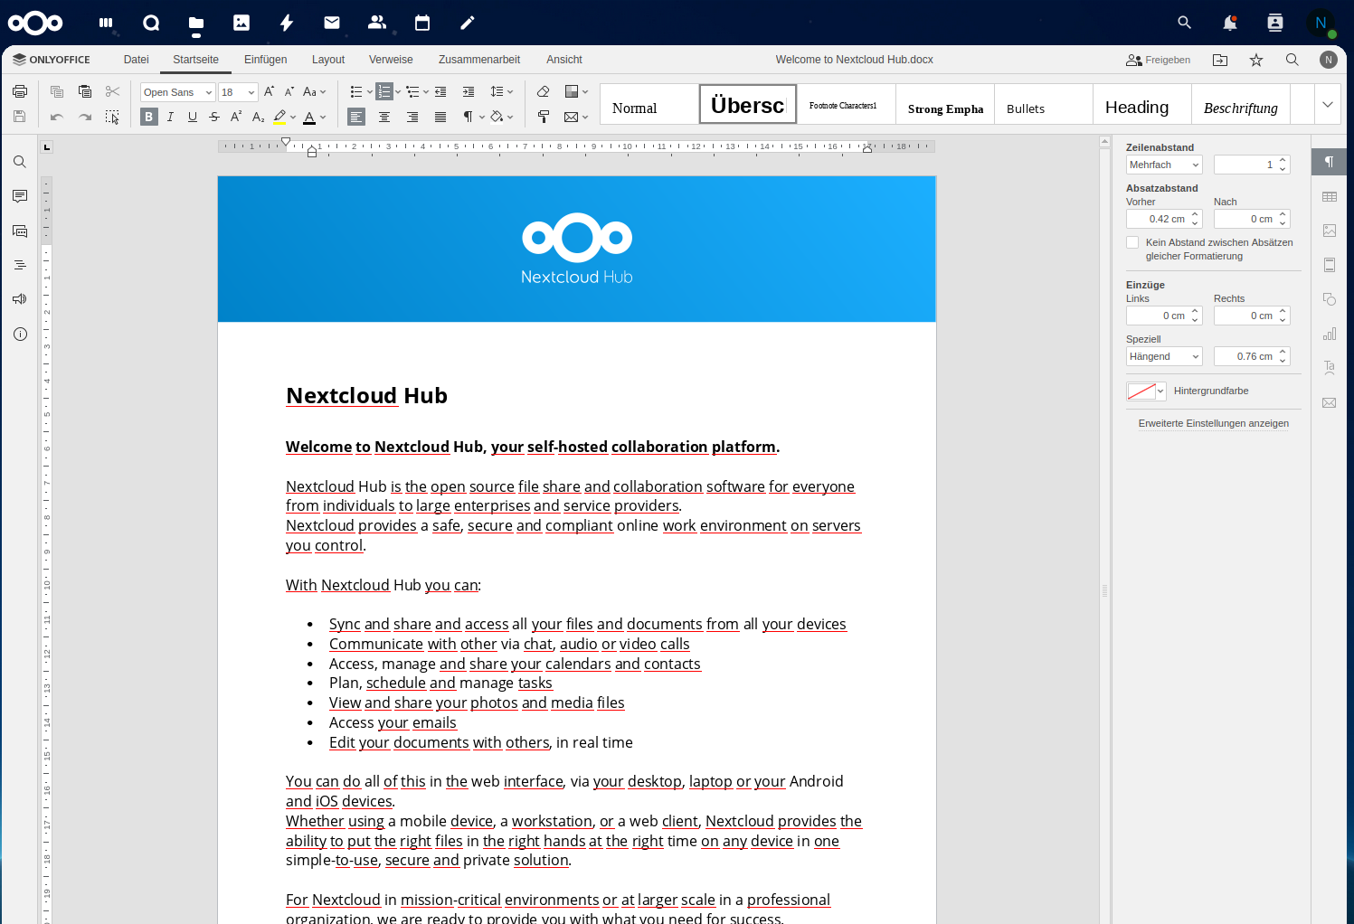The height and width of the screenshot is (924, 1354).
Task: Click the Increase indent icon
Action: pos(469,91)
